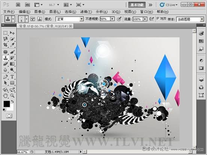The width and height of the screenshot is (207, 155).
Task: Open the tool preset picker arrow
Action: (13, 19)
